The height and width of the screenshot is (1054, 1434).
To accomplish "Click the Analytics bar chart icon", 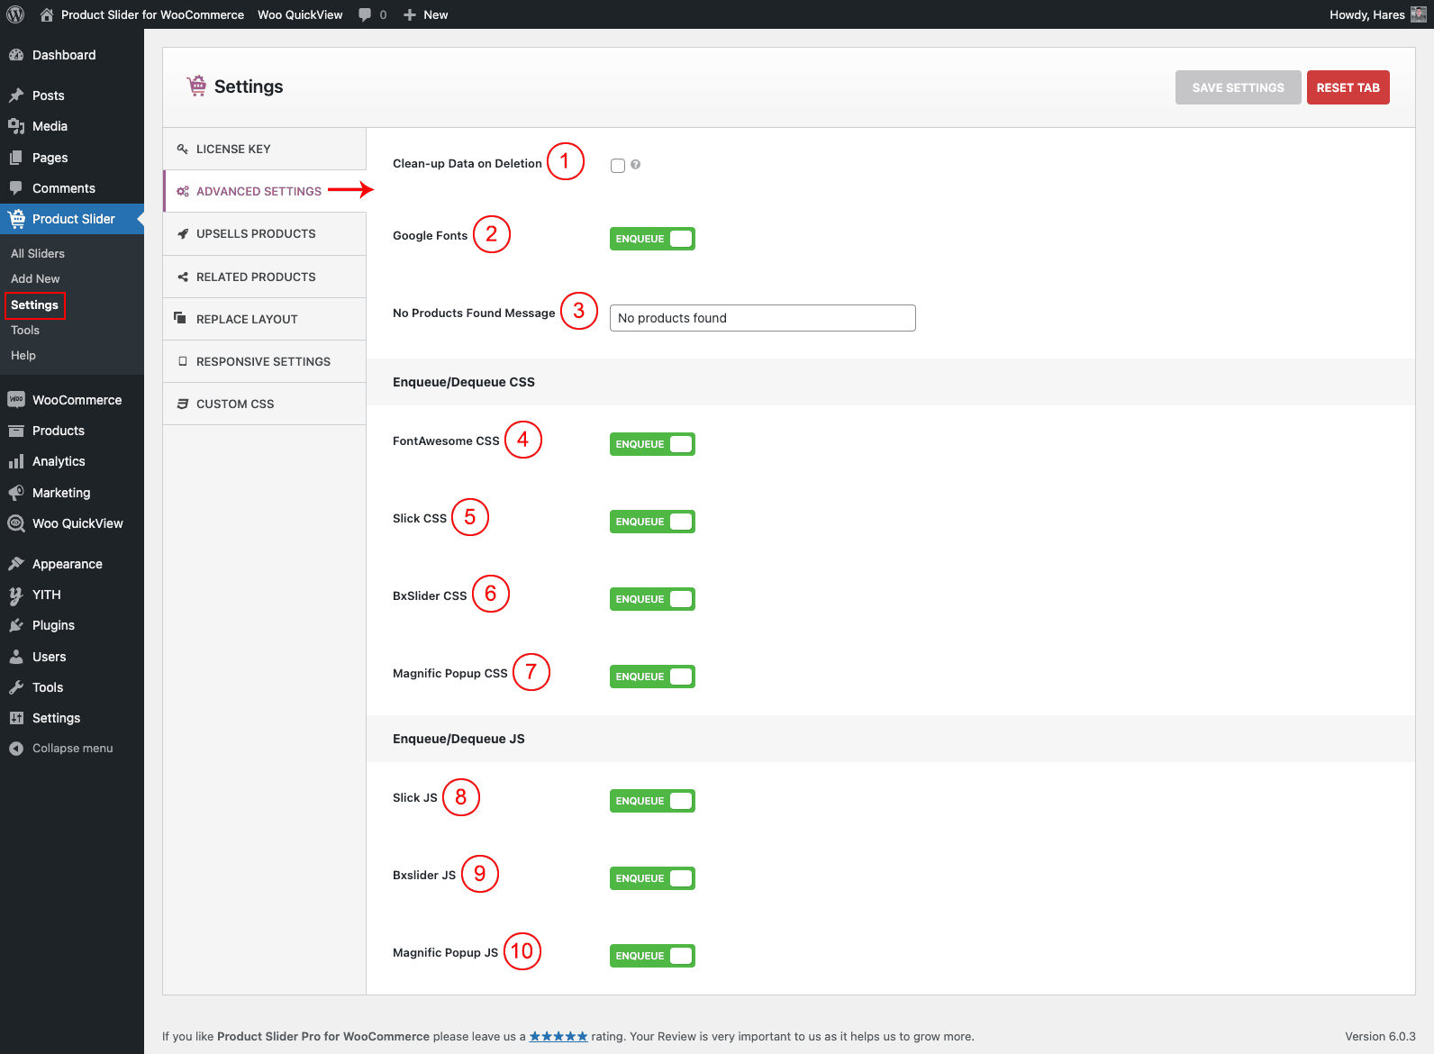I will [16, 461].
